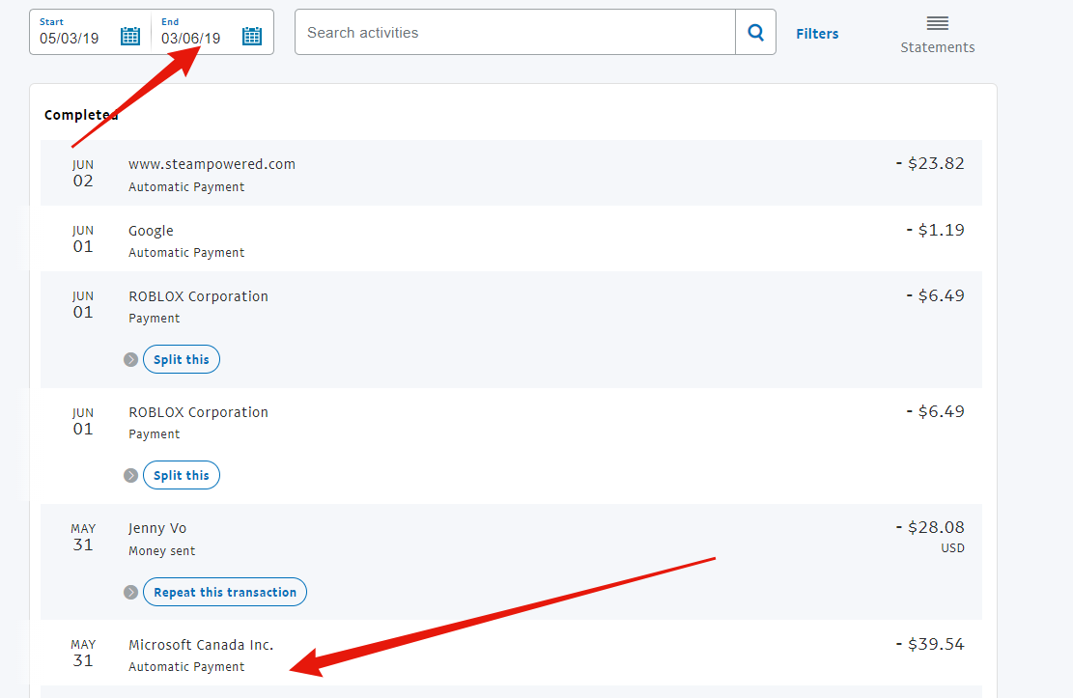Viewport: 1073px width, 698px height.
Task: Click Automatic Payment under Microsoft Canada Inc.
Action: (186, 666)
